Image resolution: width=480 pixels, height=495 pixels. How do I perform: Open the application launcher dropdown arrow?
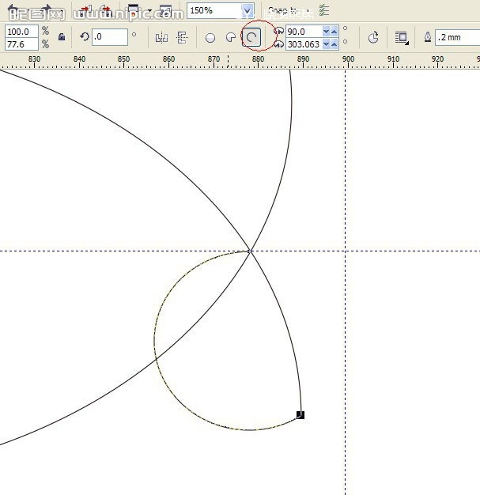149,11
